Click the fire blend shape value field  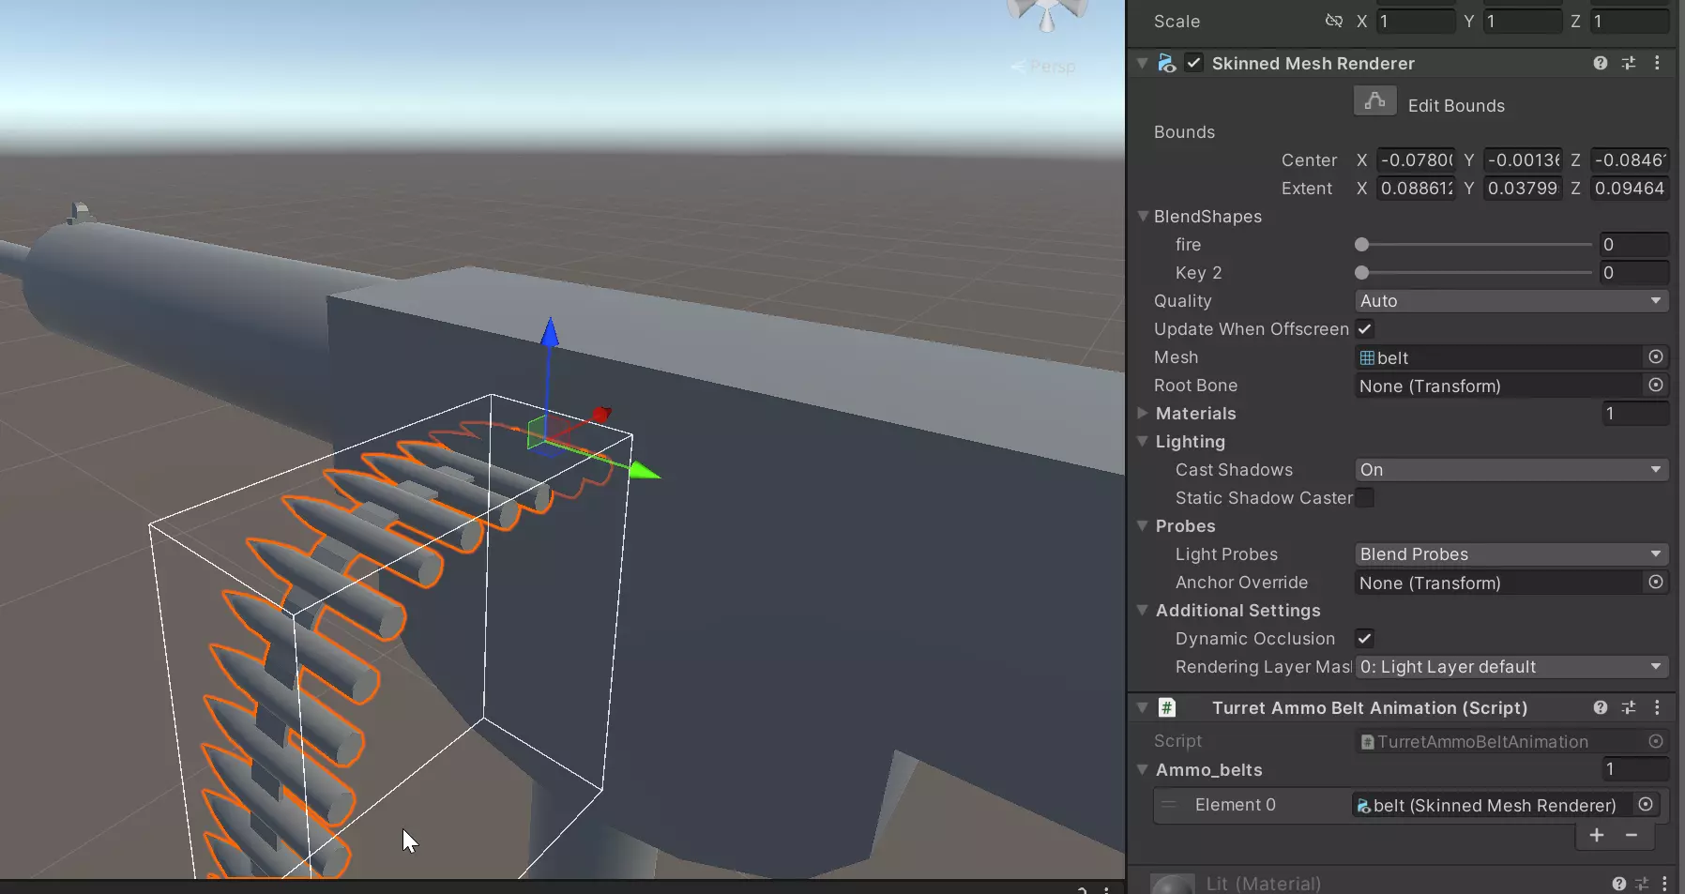click(1634, 244)
